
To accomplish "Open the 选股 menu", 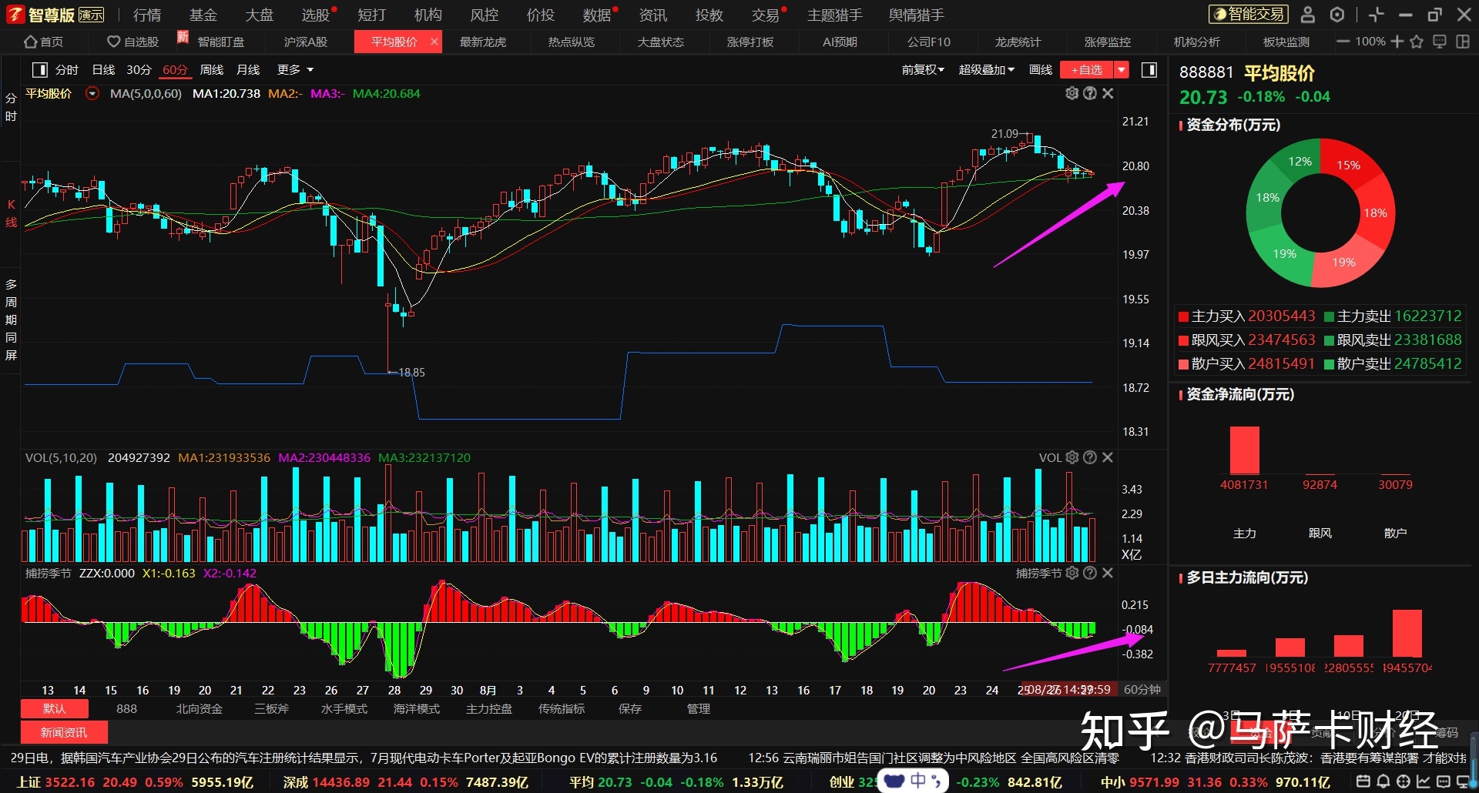I will click(315, 15).
